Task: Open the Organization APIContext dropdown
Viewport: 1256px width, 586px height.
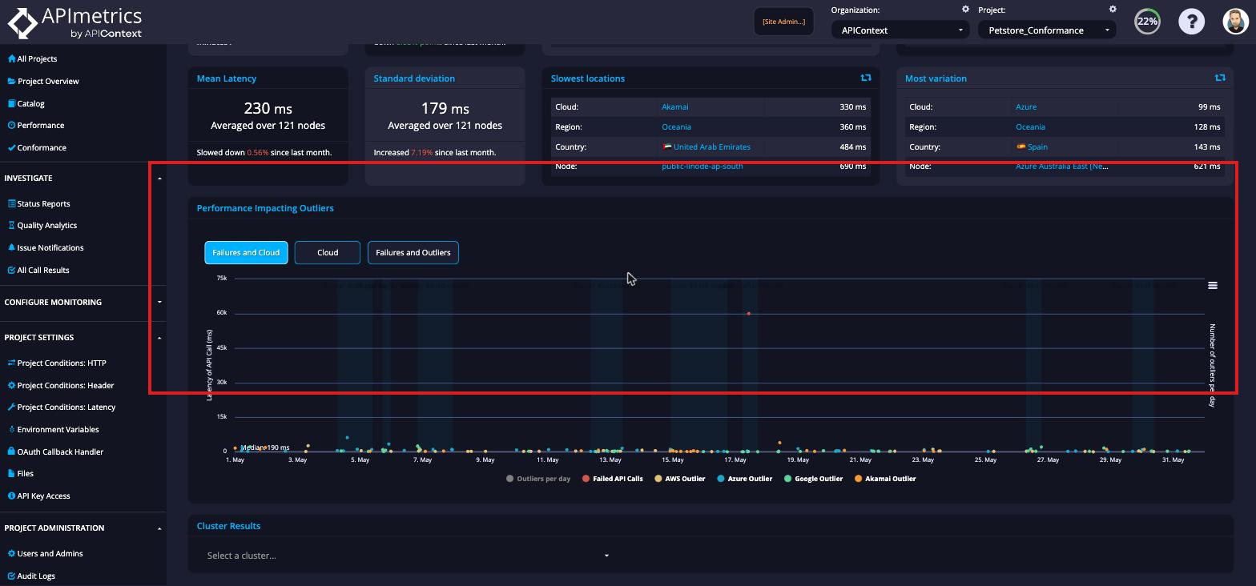Action: tap(900, 30)
